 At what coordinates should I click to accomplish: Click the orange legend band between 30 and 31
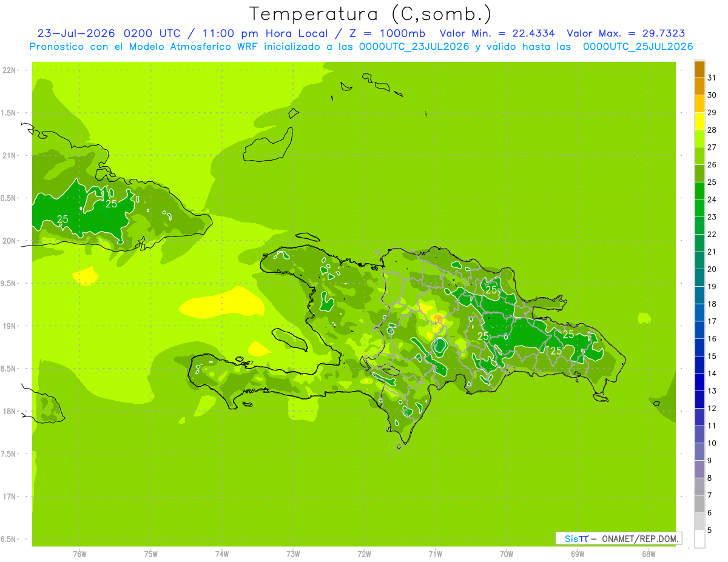(x=699, y=86)
